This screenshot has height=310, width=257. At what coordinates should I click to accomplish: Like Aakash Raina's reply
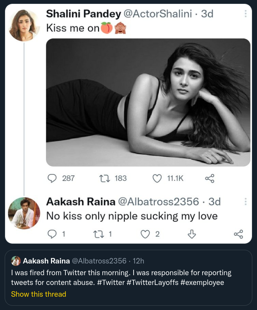[145, 234]
